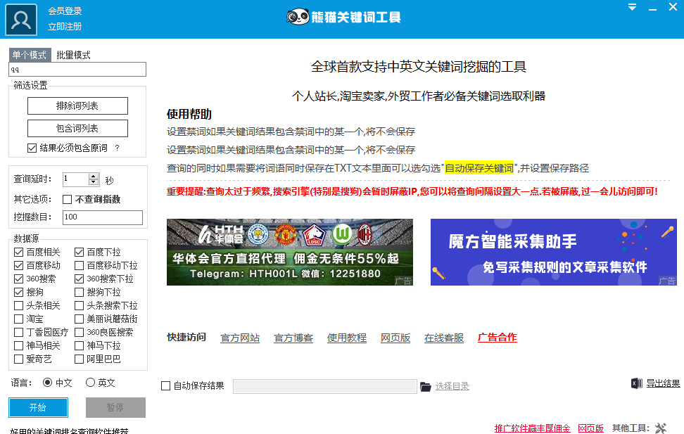Screen dimensions: 684x434
Task: Open the 魔方智能采集助手 ad banner
Action: pyautogui.click(x=554, y=252)
